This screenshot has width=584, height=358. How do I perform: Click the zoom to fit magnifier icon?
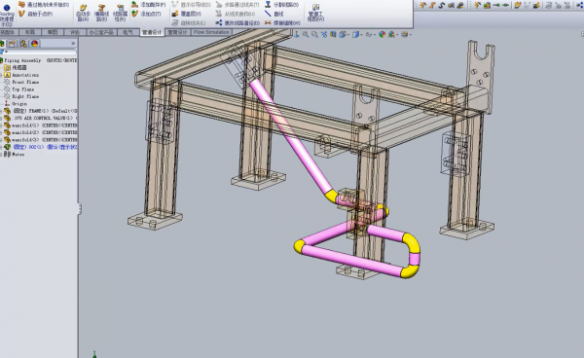tap(306, 35)
